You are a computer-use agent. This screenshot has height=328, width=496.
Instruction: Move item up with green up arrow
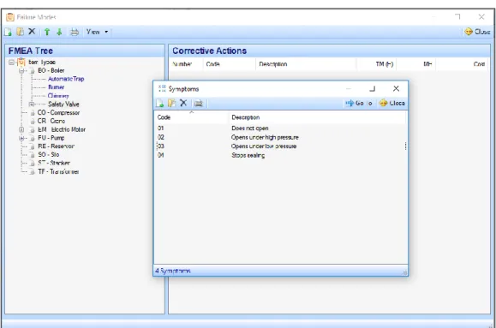[x=47, y=32]
